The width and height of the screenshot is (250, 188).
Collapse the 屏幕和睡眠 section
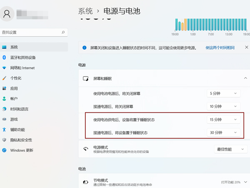tap(245, 79)
